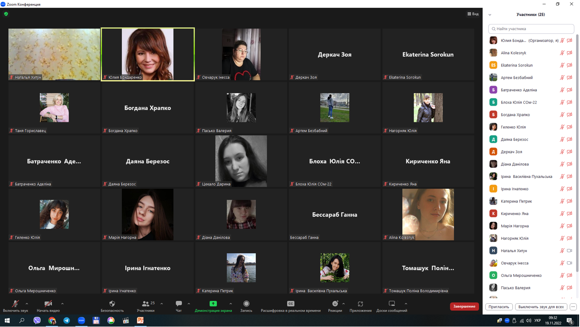Click the green encryption shield icon

(x=6, y=14)
